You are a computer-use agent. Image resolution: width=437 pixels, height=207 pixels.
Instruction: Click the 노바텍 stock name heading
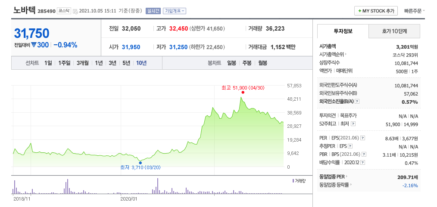(24, 10)
